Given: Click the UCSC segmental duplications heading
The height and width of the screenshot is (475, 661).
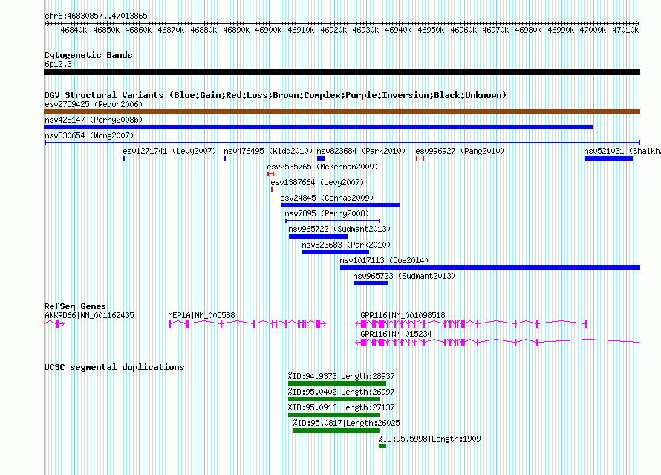Looking at the screenshot, I should (x=114, y=367).
